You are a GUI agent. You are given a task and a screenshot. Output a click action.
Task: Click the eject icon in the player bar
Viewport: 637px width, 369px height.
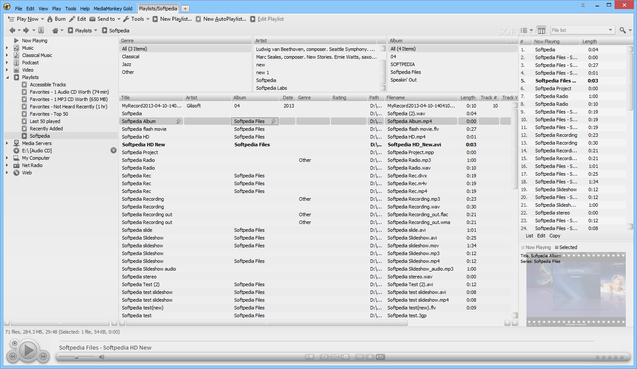(x=370, y=357)
